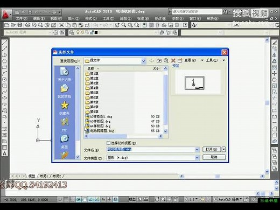This screenshot has height=210, width=280.
Task: Click the AutoCAD red application menu button
Action: pyautogui.click(x=6, y=15)
